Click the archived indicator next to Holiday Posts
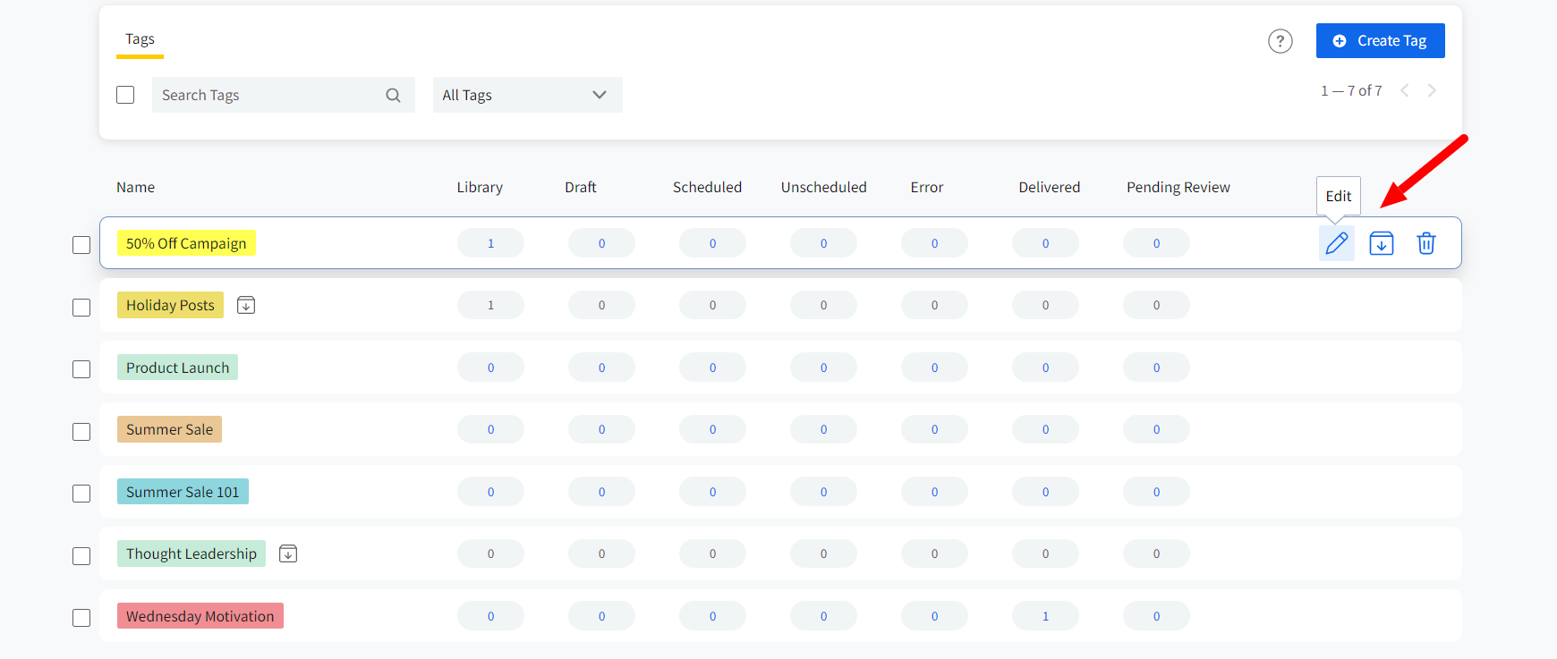The height and width of the screenshot is (659, 1557). click(246, 306)
